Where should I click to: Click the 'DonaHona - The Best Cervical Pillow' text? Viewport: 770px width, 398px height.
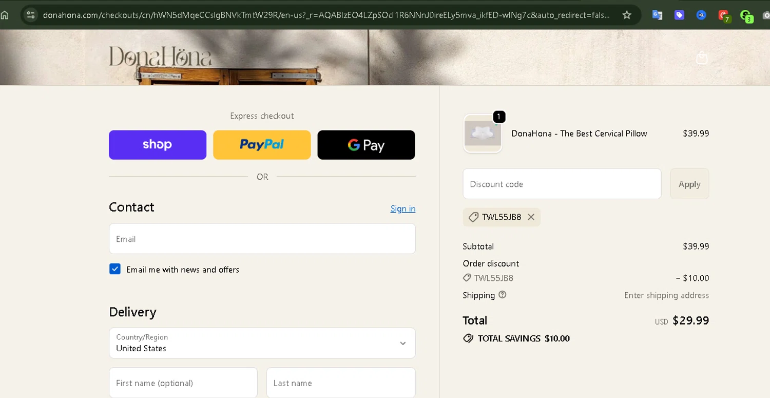(579, 134)
